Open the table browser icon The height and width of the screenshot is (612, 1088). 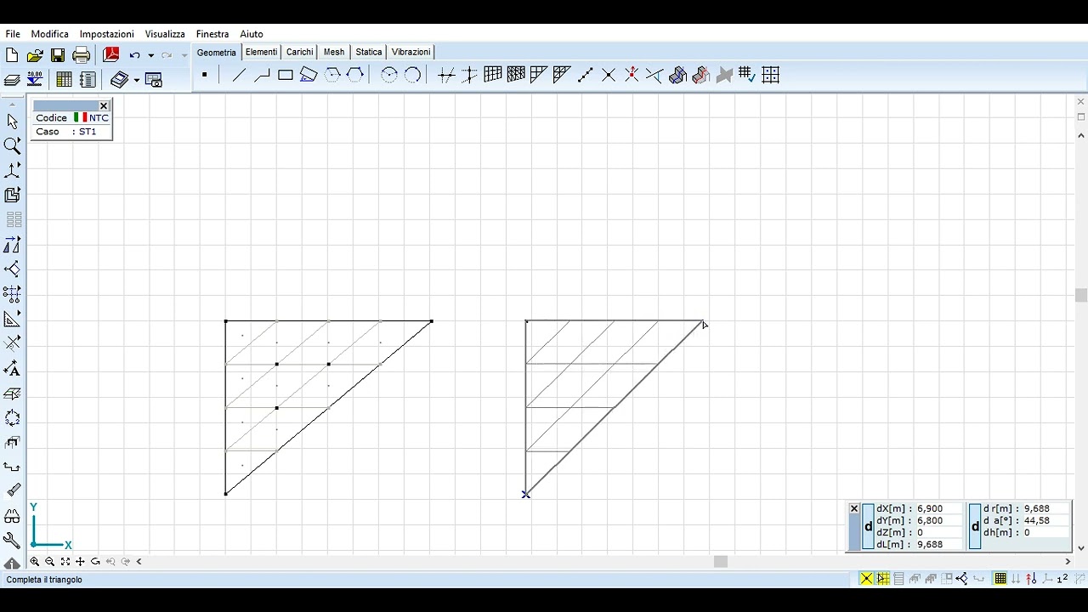[x=64, y=80]
